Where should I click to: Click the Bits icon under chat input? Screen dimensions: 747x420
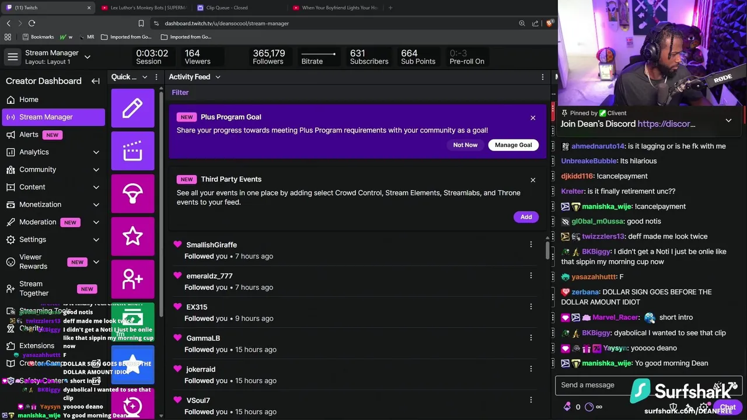[x=567, y=407]
